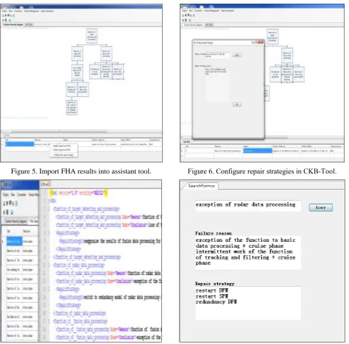
Task: Open Version Management menu in Figure 5 window
Action: pos(31,11)
